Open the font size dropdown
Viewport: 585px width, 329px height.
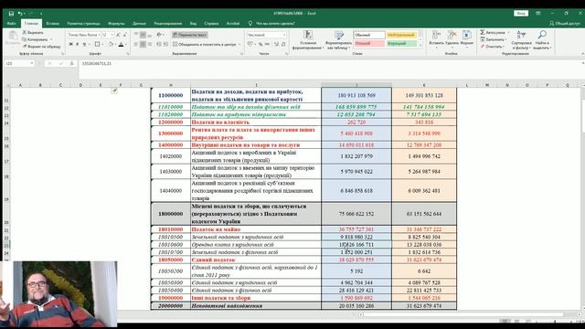click(x=112, y=35)
